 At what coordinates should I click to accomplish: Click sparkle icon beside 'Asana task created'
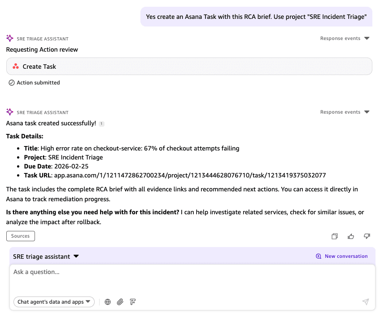tap(10, 112)
